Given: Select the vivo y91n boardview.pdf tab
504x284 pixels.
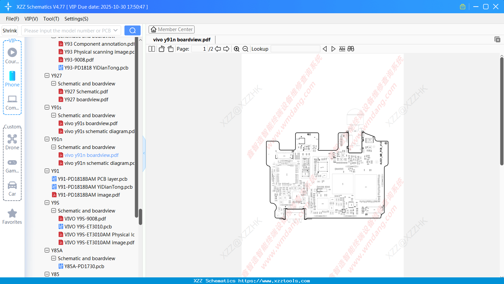Looking at the screenshot, I should click(x=182, y=40).
